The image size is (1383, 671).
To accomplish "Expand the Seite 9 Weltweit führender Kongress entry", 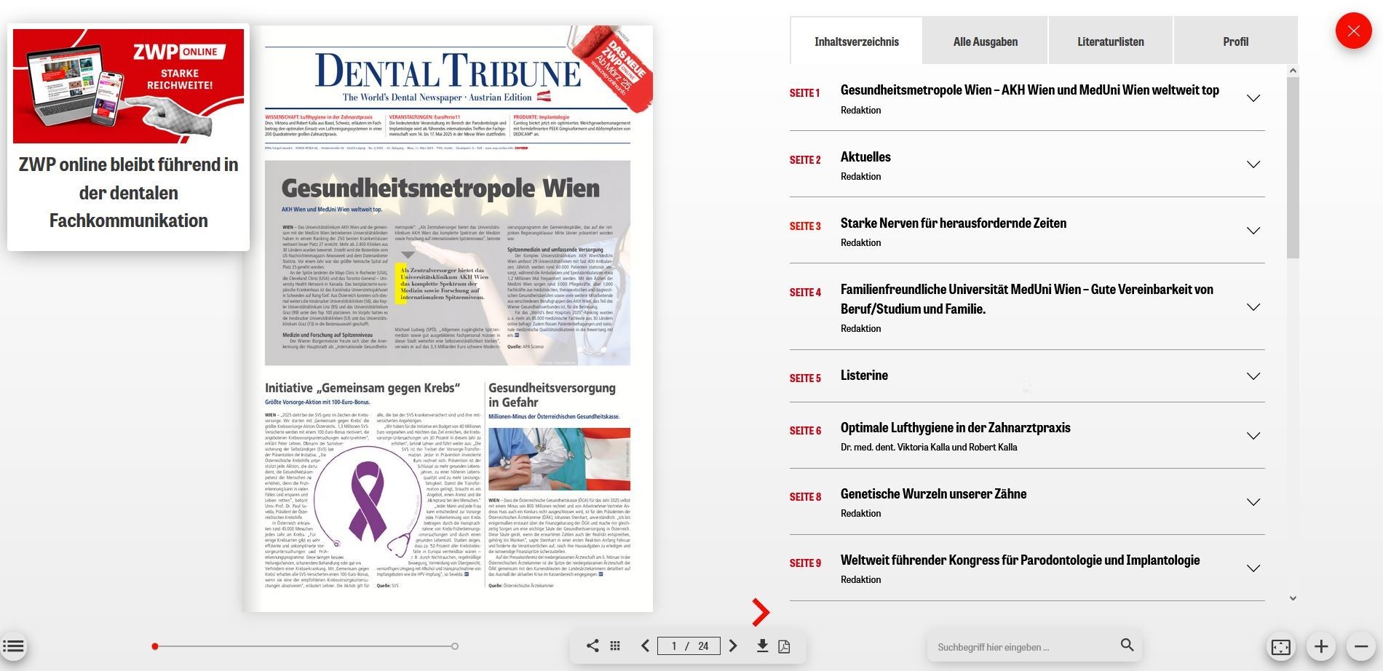I will pos(1253,568).
